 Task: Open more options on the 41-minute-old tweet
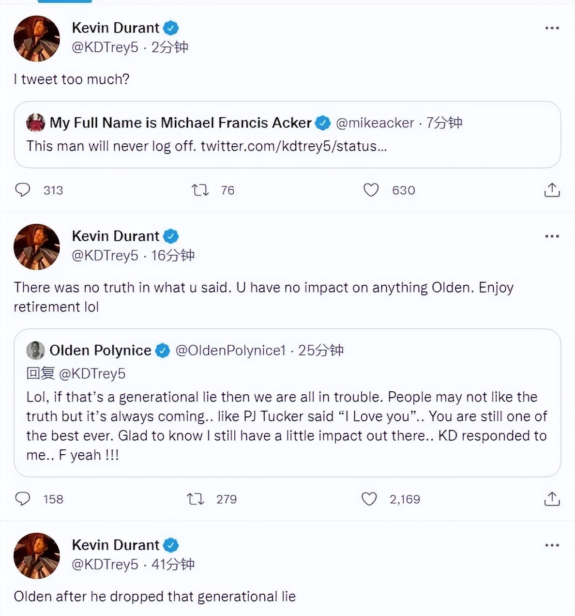click(x=552, y=545)
